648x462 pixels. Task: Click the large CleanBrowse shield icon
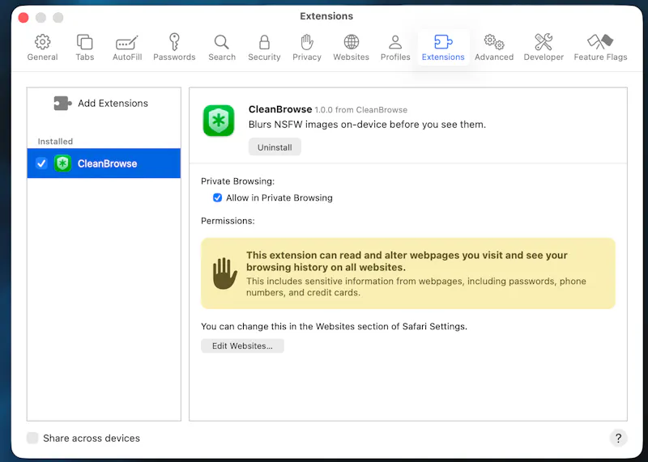[219, 121]
